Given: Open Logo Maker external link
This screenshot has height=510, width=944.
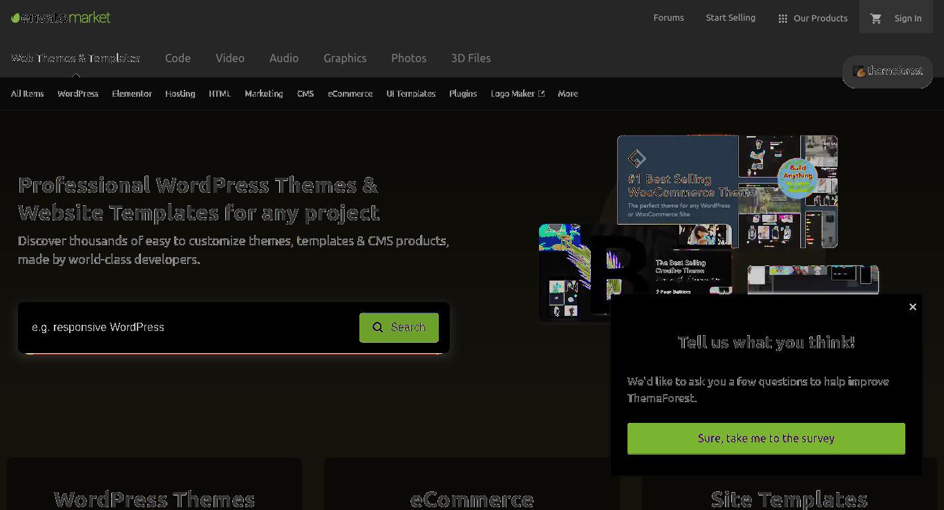Looking at the screenshot, I should [518, 93].
